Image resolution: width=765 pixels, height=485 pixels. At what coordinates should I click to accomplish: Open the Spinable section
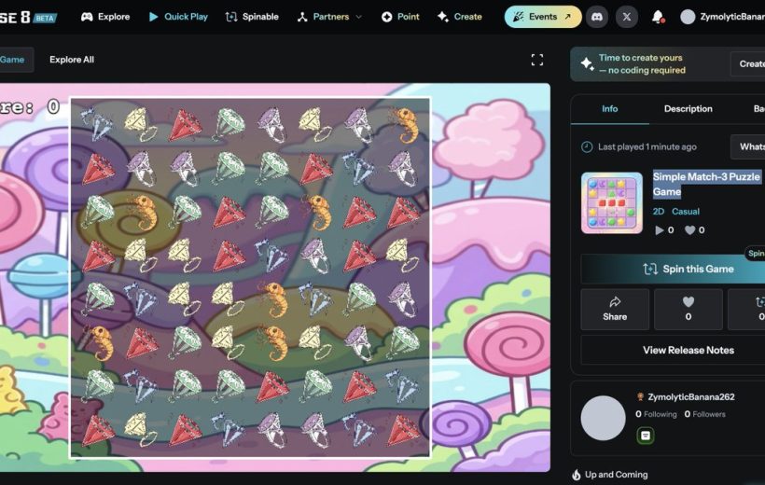point(252,17)
